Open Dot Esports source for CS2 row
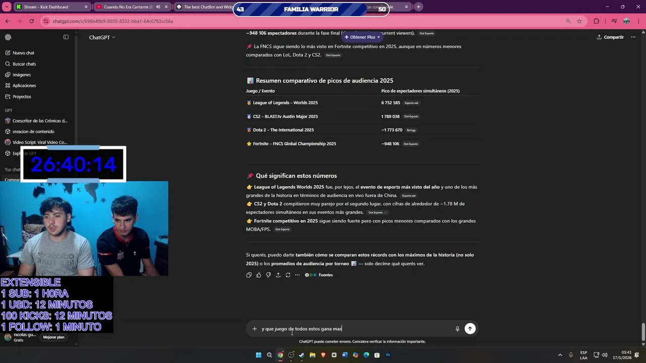646x363 pixels. pyautogui.click(x=411, y=116)
